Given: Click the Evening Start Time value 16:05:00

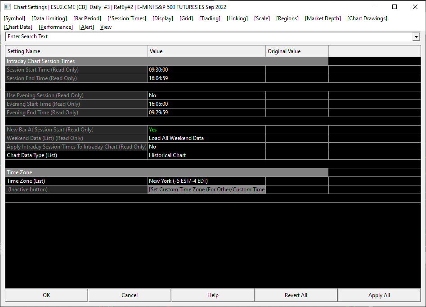Looking at the screenshot, I should pos(206,104).
